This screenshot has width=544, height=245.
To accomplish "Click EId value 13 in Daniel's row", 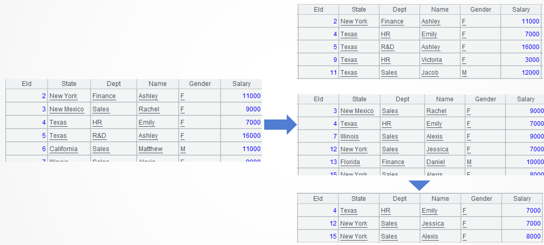I will click(x=333, y=162).
